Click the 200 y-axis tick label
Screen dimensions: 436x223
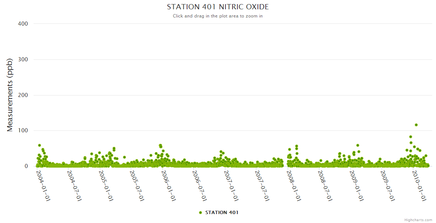pos(23,95)
